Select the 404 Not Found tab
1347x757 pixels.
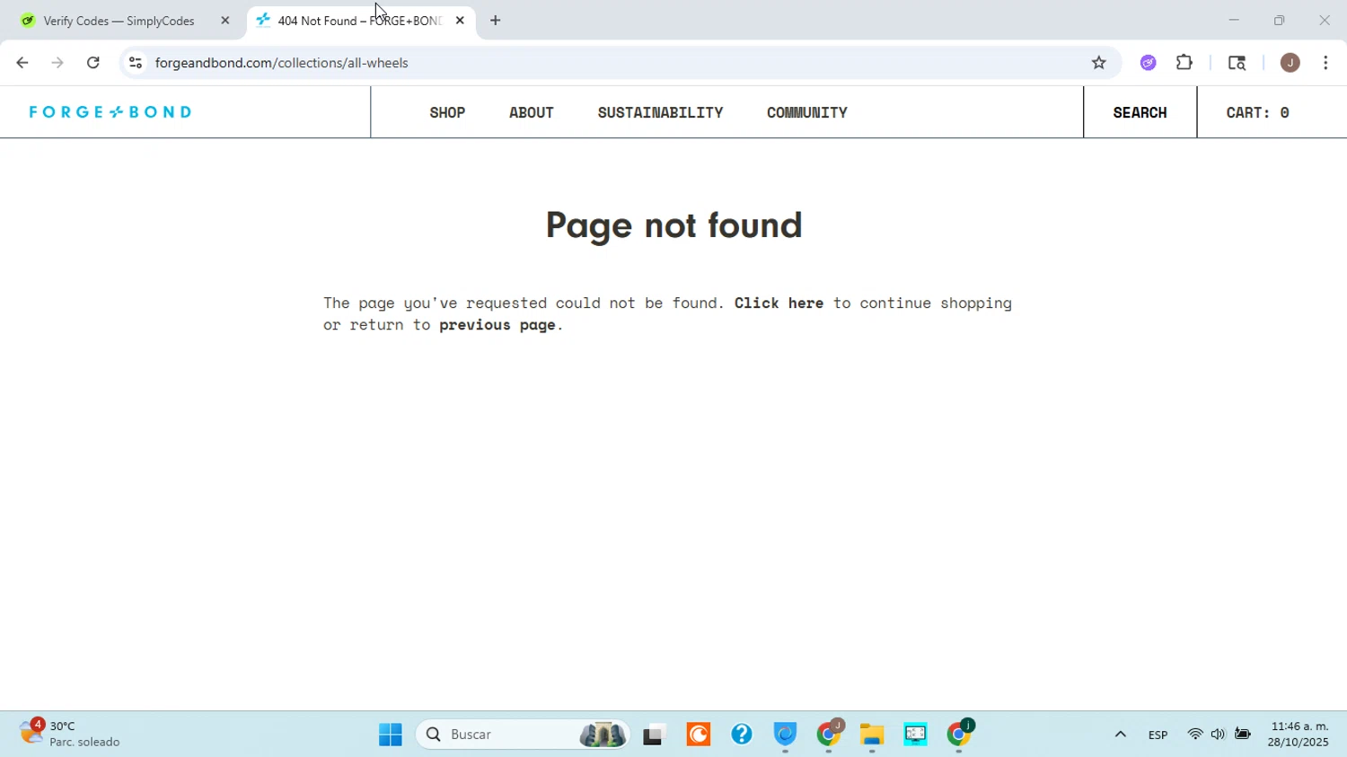[x=359, y=21]
